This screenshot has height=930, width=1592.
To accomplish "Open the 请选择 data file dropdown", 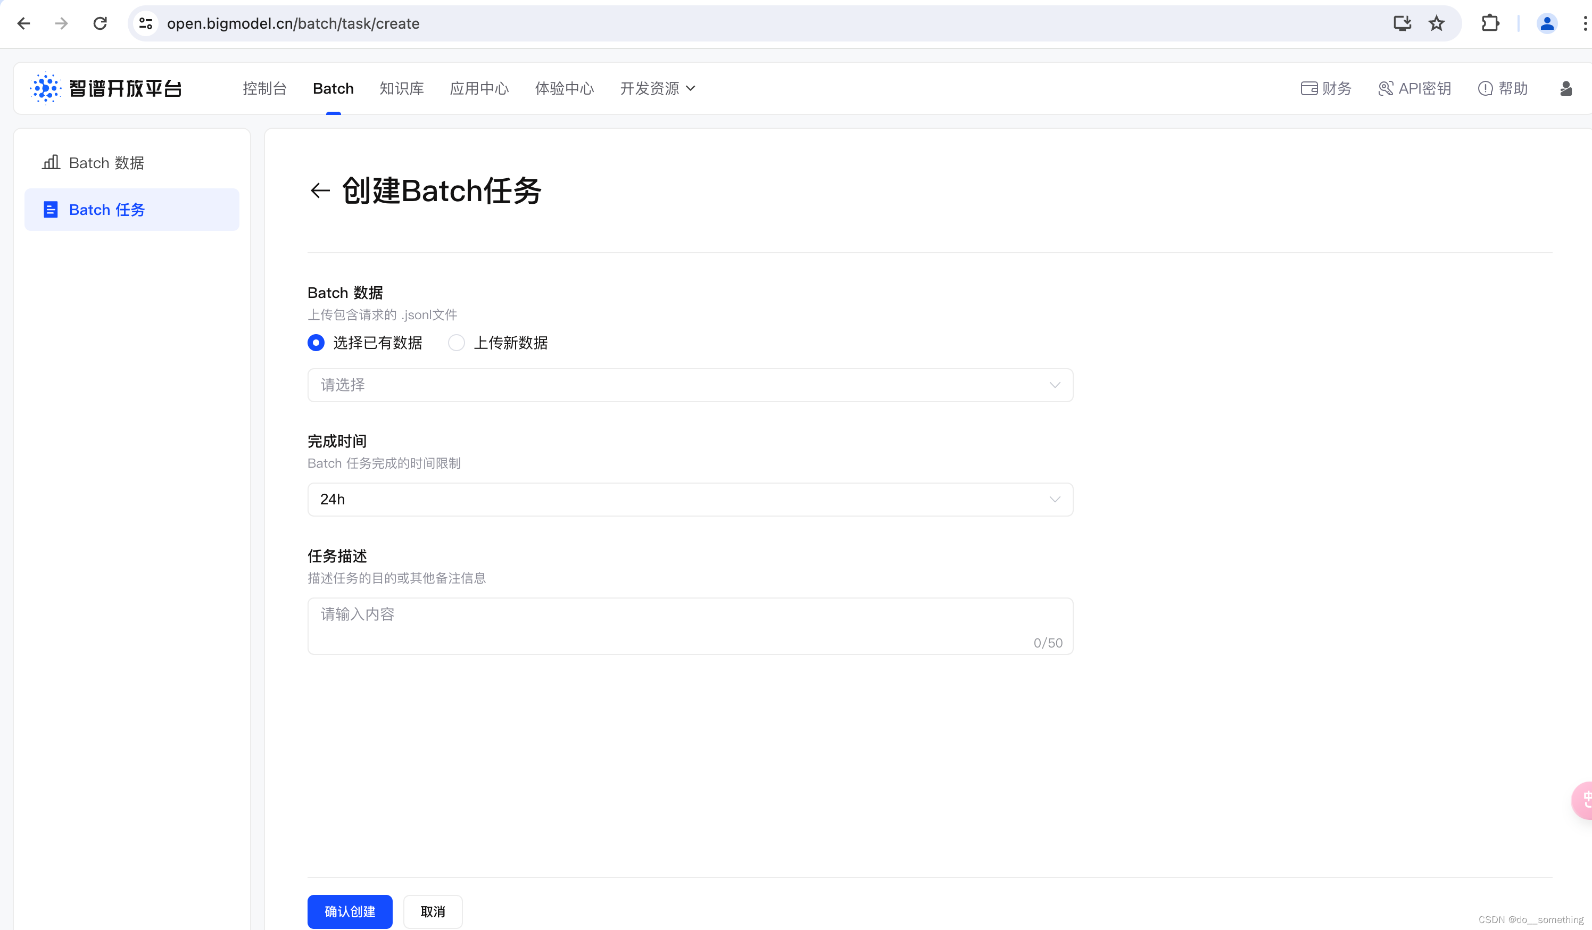I will click(x=690, y=385).
